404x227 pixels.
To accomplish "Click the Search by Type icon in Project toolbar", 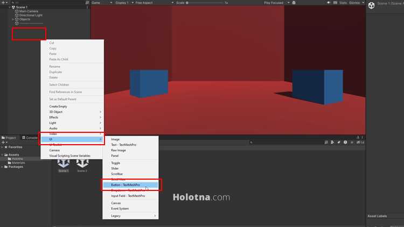I will [332, 143].
